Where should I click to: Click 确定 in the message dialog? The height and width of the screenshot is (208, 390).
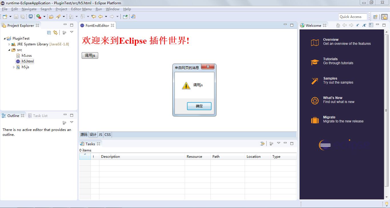199,106
